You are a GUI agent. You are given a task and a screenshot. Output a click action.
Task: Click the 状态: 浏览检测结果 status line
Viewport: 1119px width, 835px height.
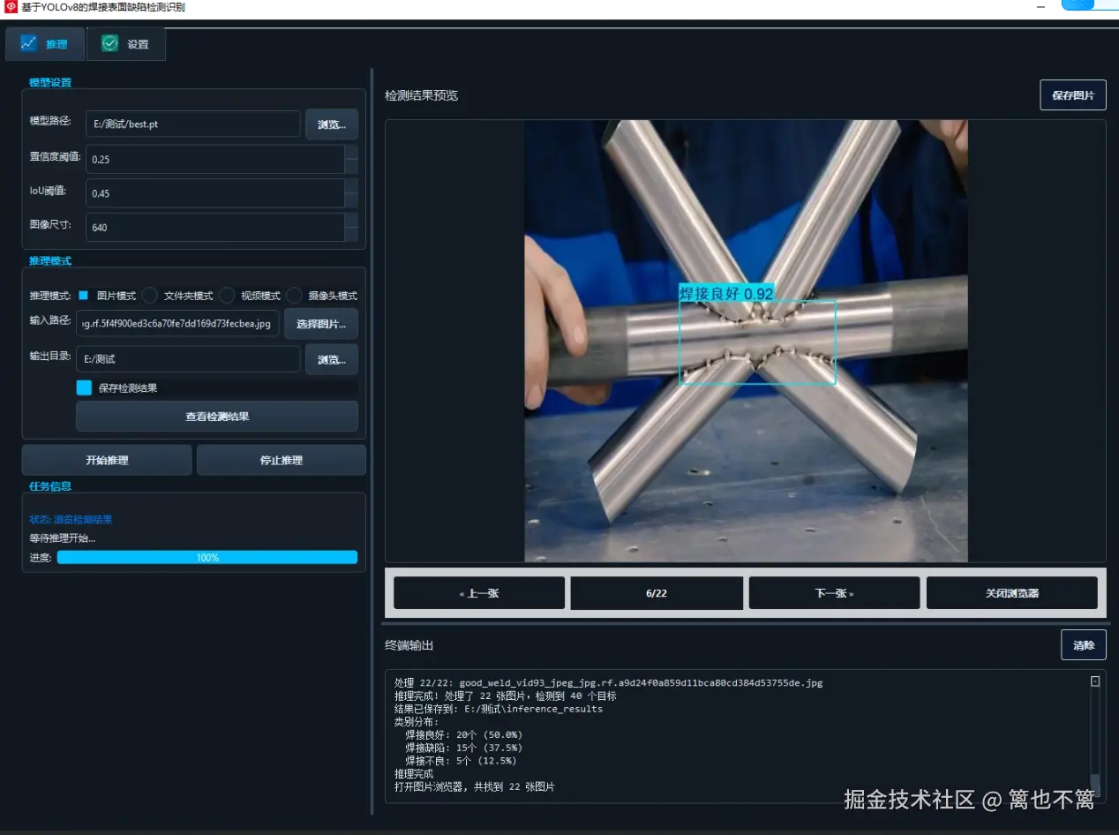pyautogui.click(x=71, y=520)
